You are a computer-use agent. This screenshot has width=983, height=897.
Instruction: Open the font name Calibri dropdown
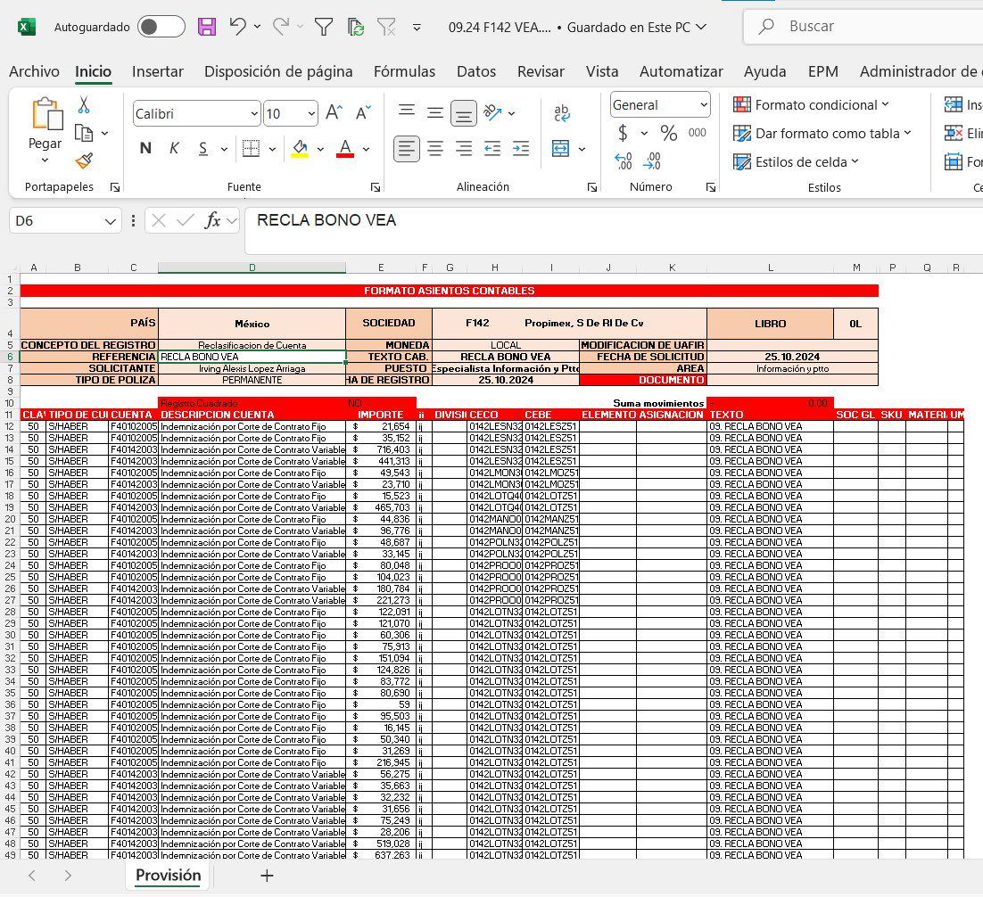click(254, 114)
